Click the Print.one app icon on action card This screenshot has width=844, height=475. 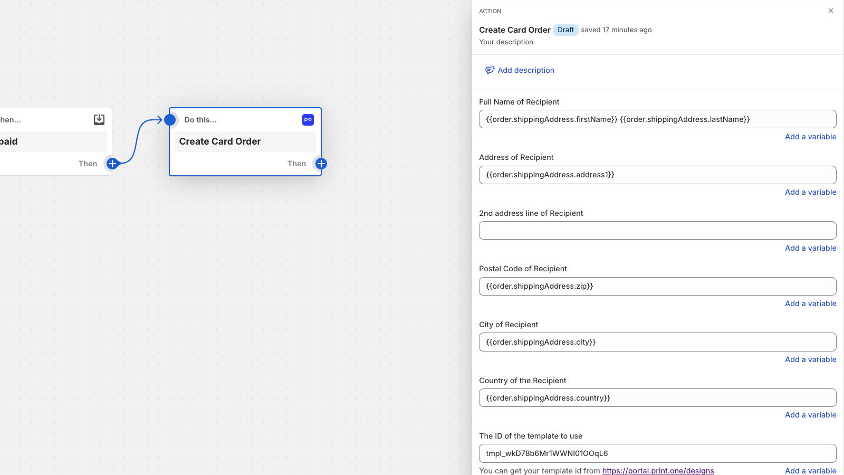pos(308,120)
